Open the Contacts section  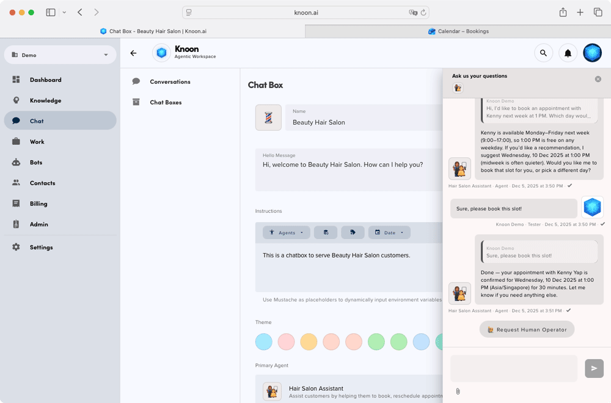(60, 183)
